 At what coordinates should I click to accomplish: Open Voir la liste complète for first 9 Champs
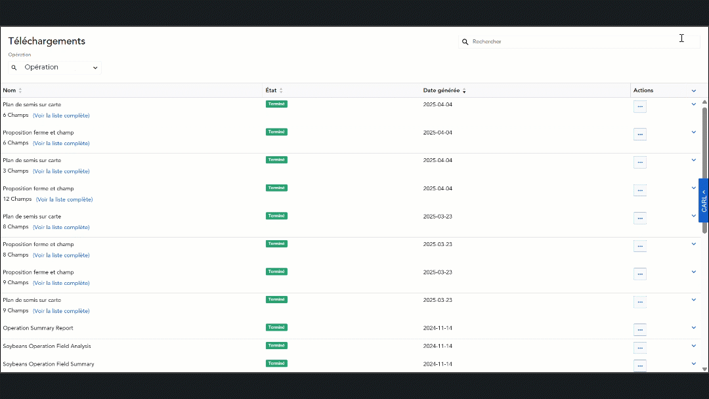[61, 283]
